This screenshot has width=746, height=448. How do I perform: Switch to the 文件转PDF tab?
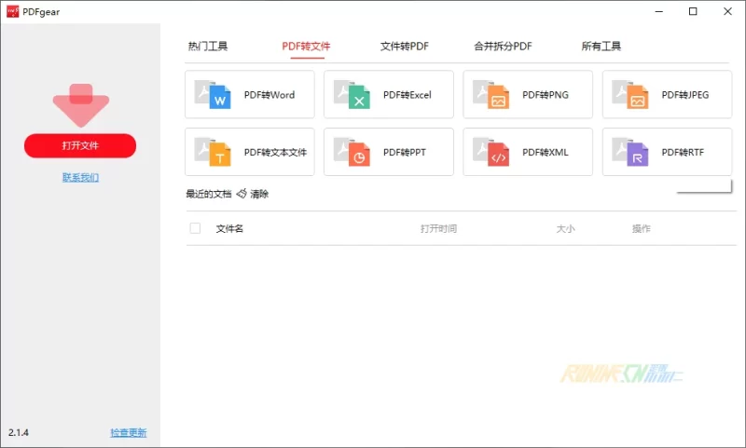point(405,47)
